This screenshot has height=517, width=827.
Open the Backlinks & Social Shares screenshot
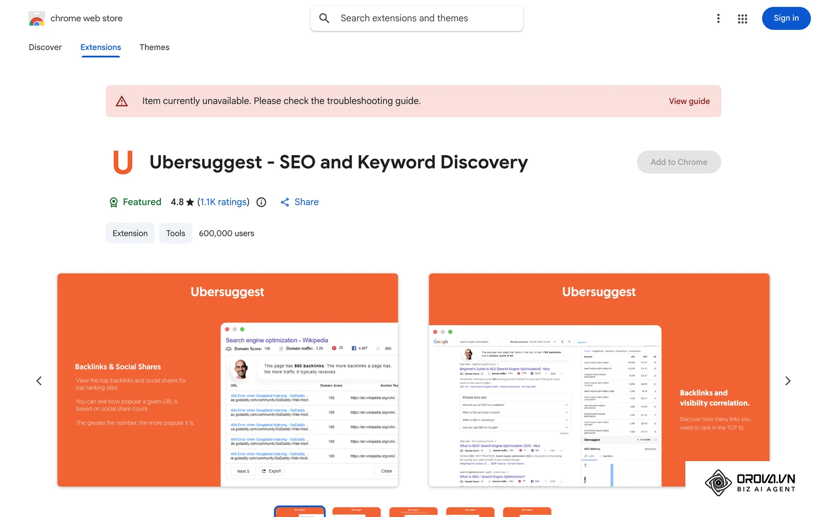tap(227, 380)
